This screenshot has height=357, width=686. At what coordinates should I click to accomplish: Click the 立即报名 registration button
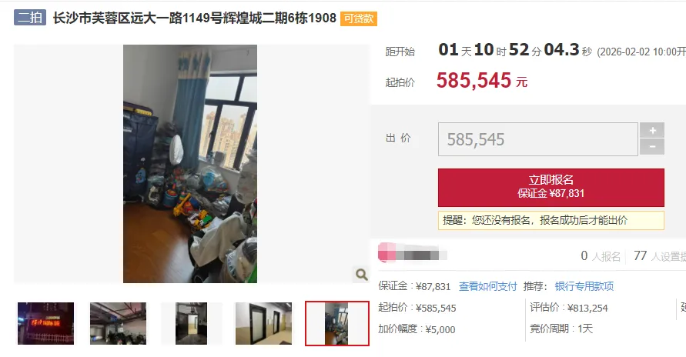click(x=550, y=188)
